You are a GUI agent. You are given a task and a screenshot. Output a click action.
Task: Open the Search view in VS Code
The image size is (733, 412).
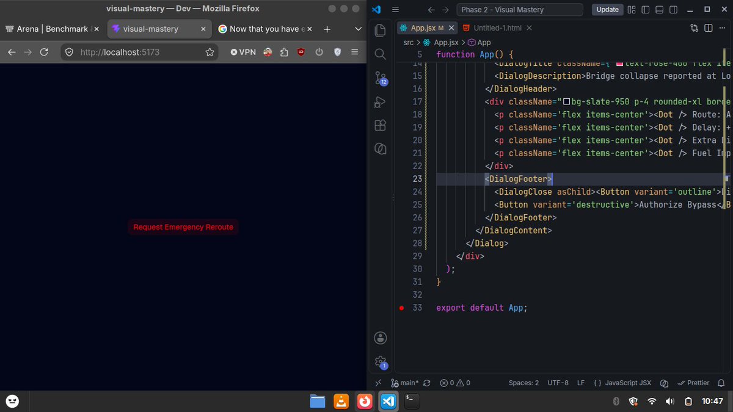pyautogui.click(x=380, y=54)
